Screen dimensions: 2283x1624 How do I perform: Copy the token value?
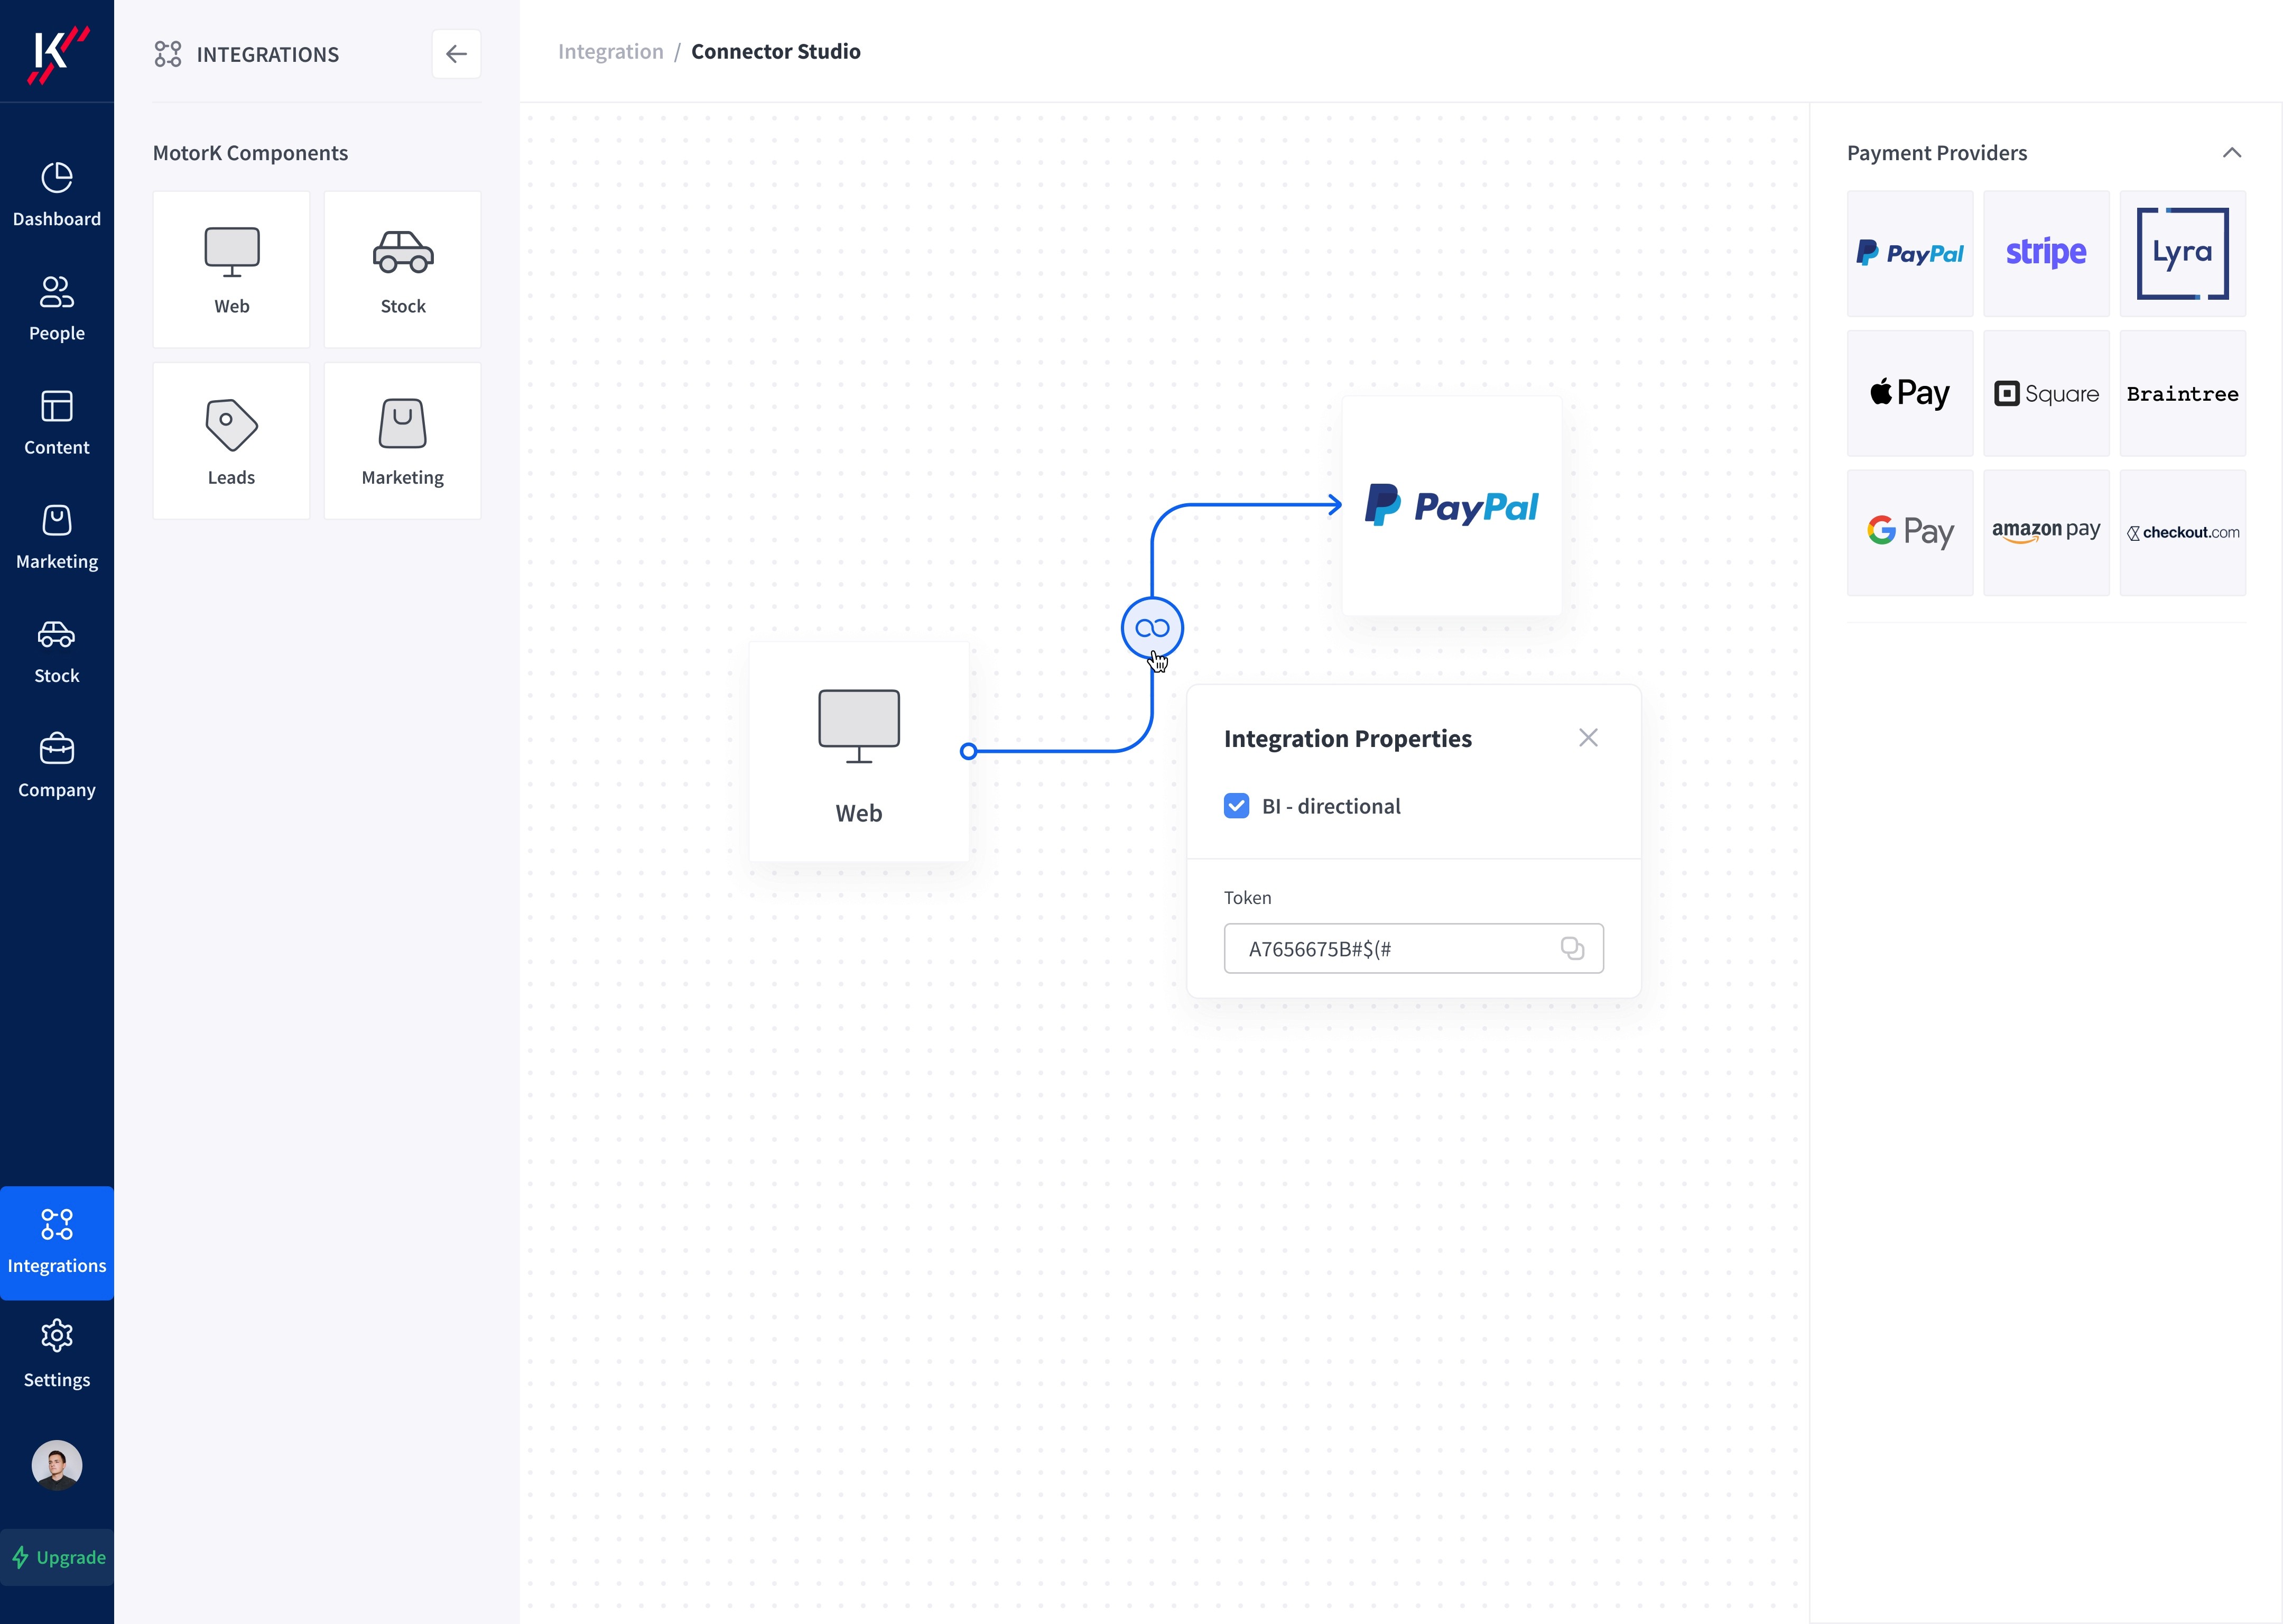coord(1572,948)
